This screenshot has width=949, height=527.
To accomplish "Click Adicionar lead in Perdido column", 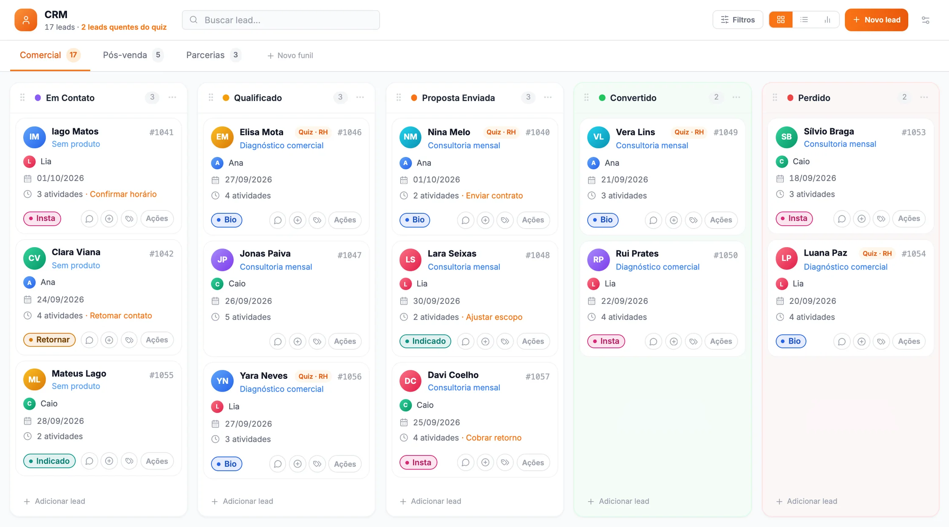I will [807, 501].
